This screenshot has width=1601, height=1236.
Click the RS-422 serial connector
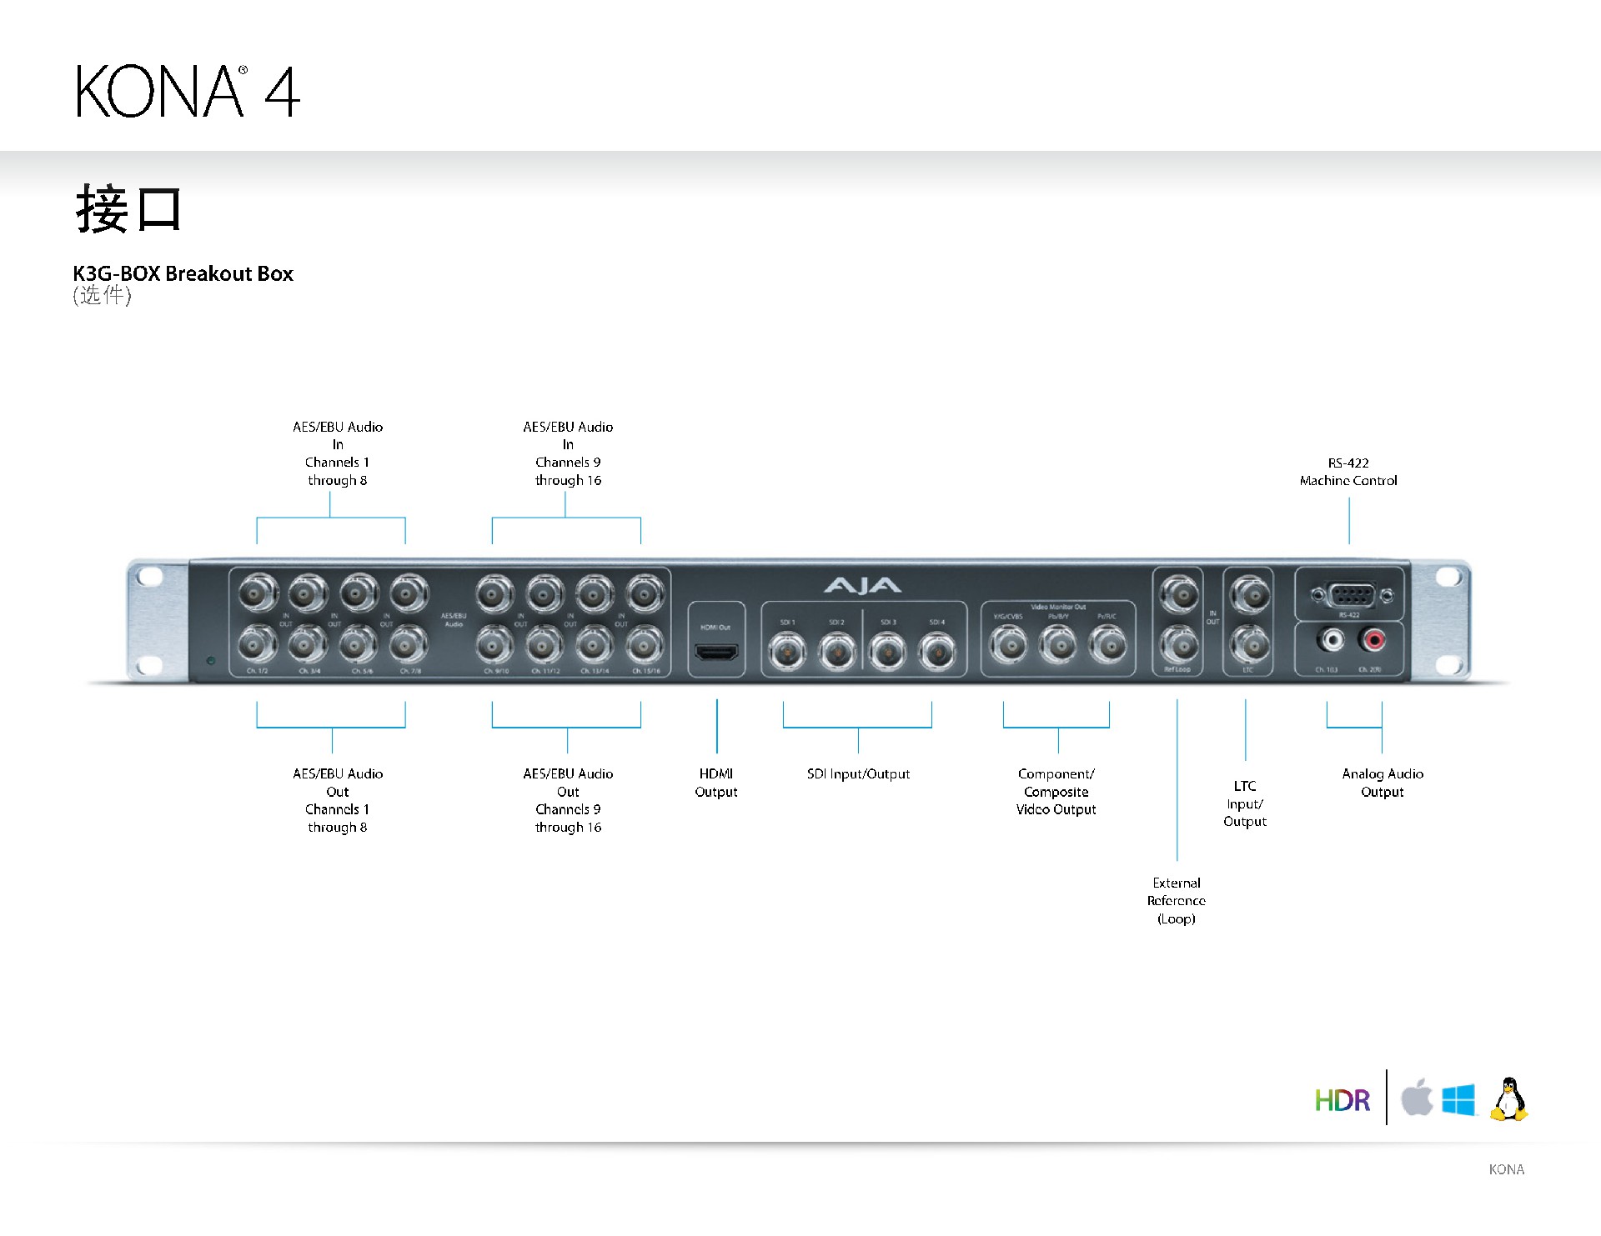(1351, 595)
